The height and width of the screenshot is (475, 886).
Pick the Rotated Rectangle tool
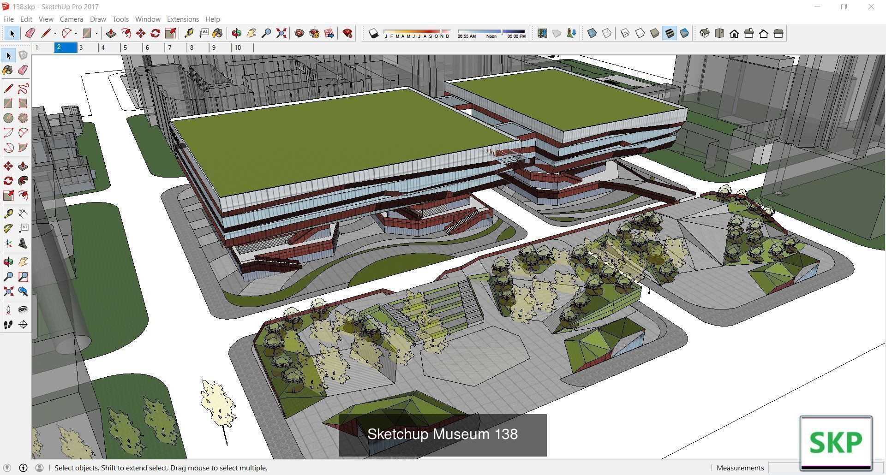click(x=23, y=103)
